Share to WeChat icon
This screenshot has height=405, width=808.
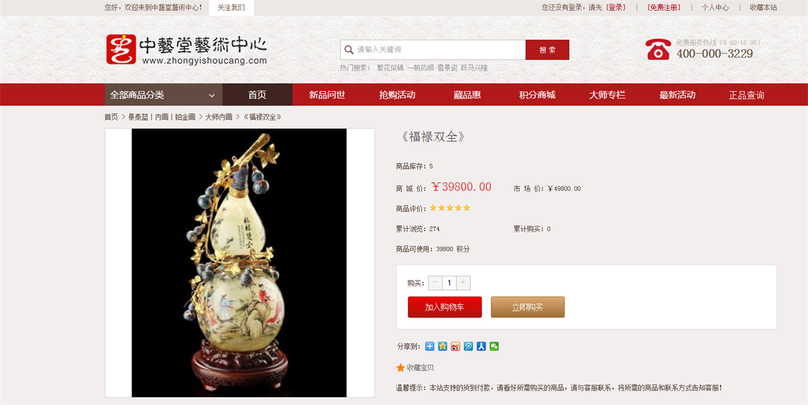(494, 346)
